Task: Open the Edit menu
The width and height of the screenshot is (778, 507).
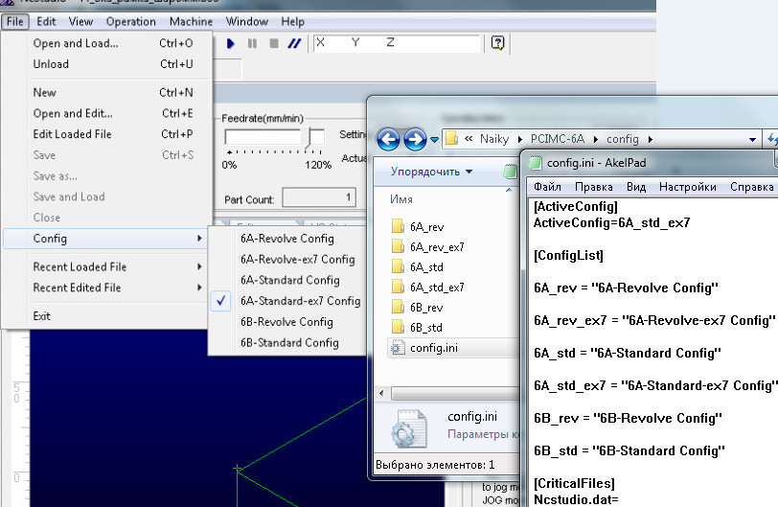Action: tap(46, 22)
